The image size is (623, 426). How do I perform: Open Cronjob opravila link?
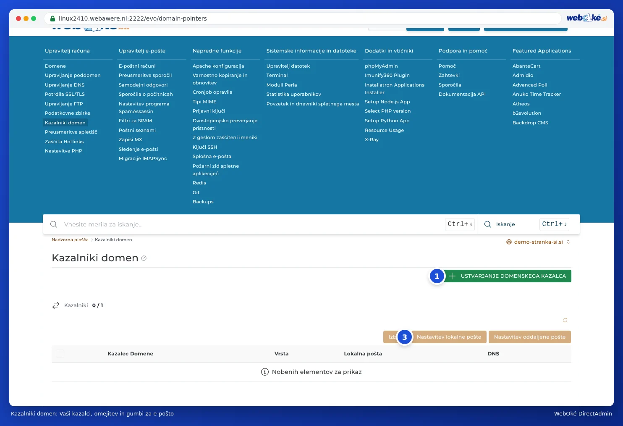[212, 92]
